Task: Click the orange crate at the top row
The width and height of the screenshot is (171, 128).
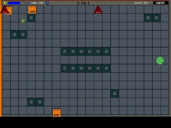Action: [x=32, y=10]
